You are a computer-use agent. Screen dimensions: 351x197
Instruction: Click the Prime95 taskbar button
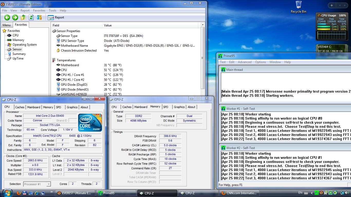(116, 193)
